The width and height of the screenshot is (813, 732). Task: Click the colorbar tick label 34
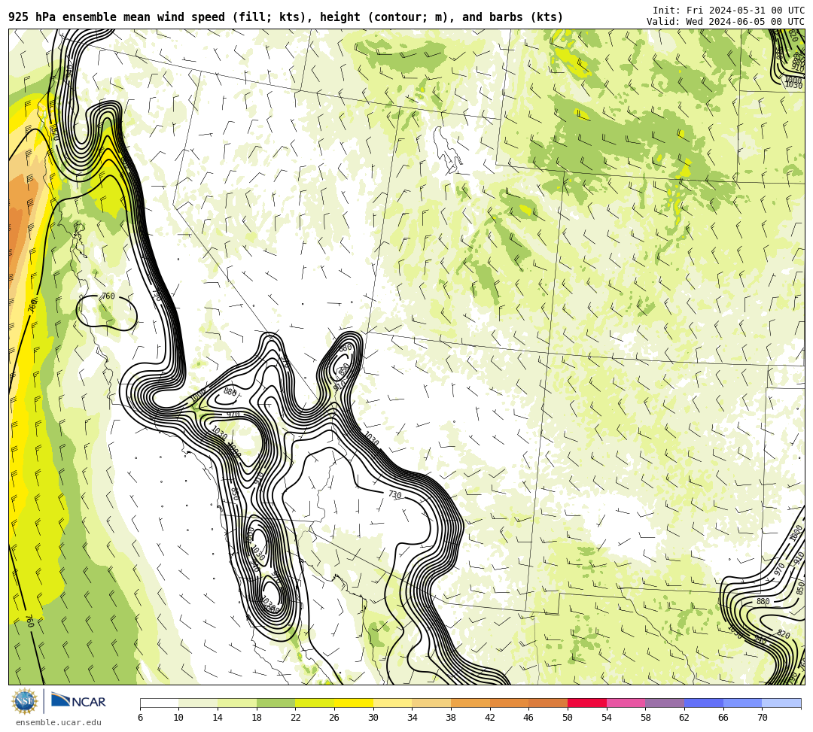[x=413, y=718]
